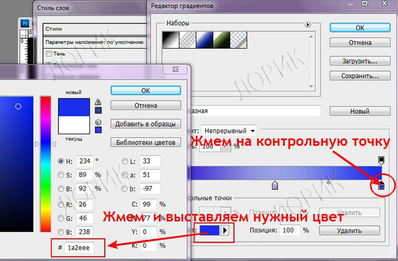Select the R red radio button
This screenshot has width=398, height=261.
tap(61, 204)
